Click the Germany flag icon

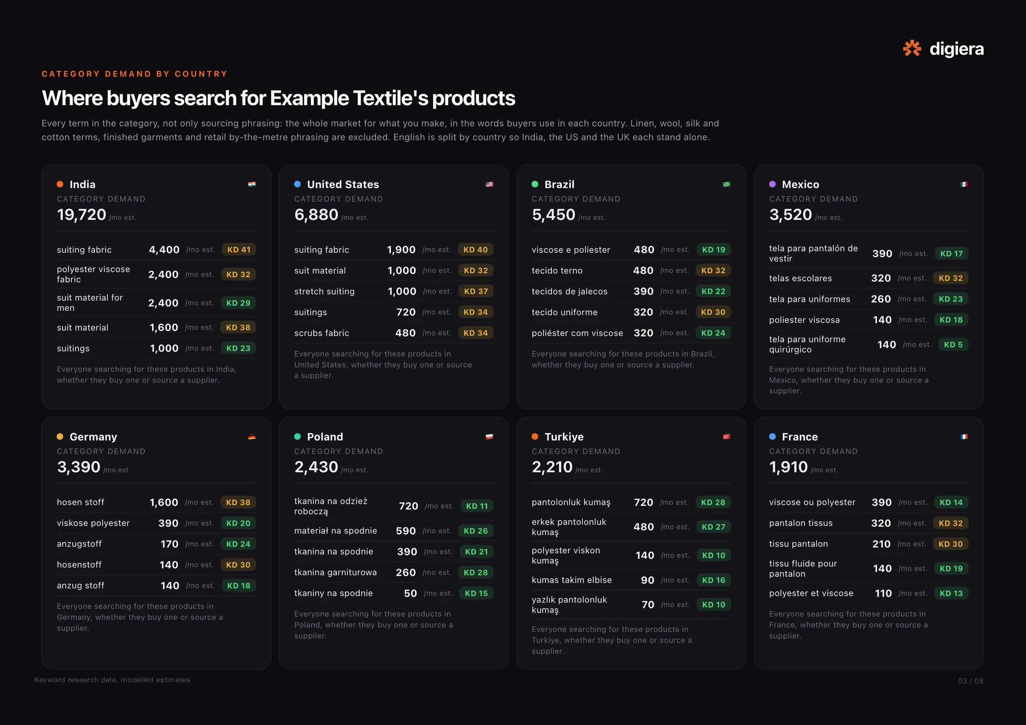point(252,437)
